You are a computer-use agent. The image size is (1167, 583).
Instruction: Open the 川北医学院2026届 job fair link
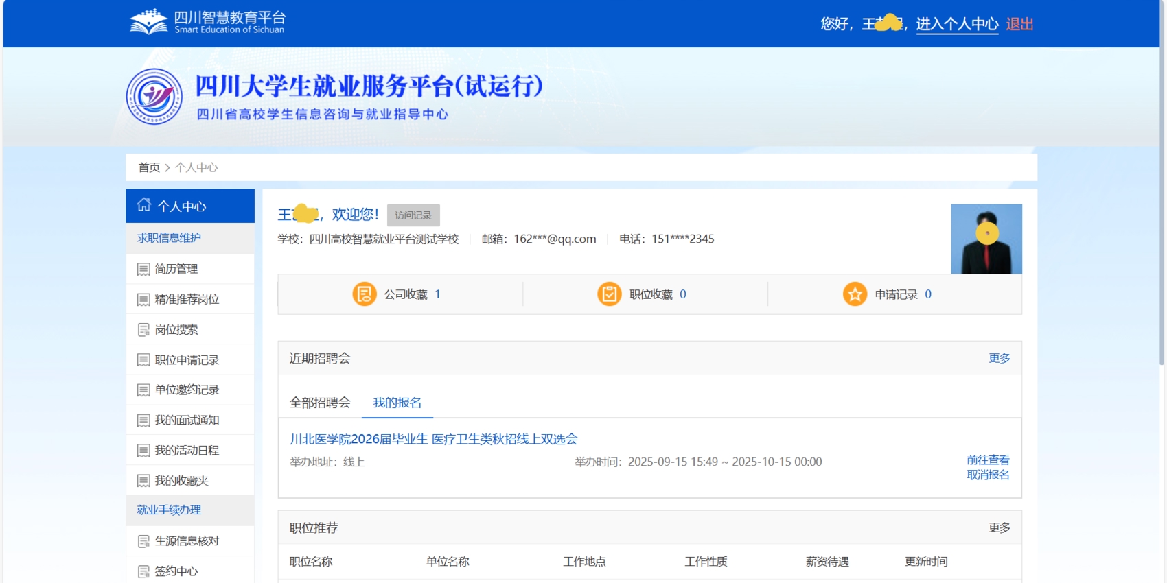click(x=433, y=439)
